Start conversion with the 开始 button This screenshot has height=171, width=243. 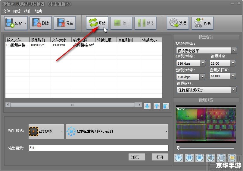pyautogui.click(x=97, y=23)
